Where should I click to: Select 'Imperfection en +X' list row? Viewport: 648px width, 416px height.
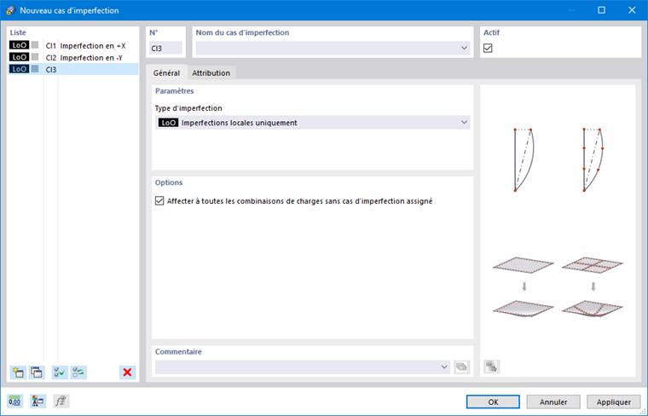point(73,45)
